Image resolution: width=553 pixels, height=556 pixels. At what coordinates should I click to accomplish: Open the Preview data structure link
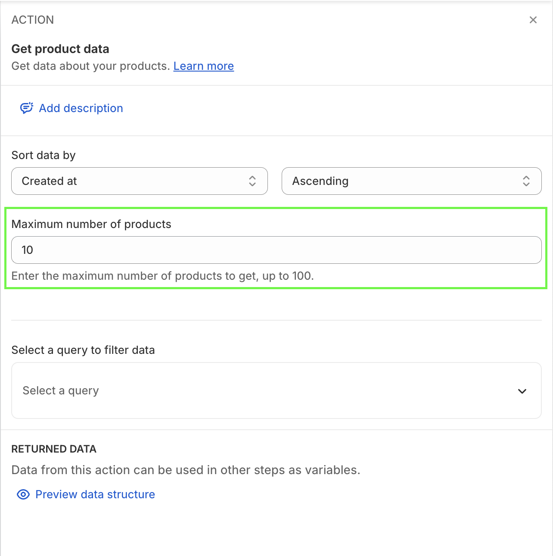(95, 494)
